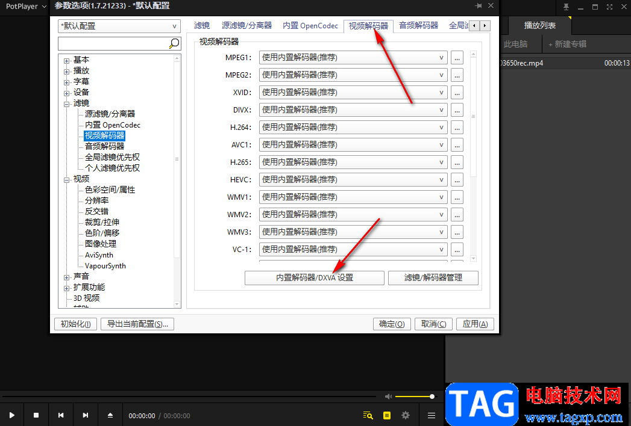
Task: Click the 确定(O) button
Action: pos(392,324)
